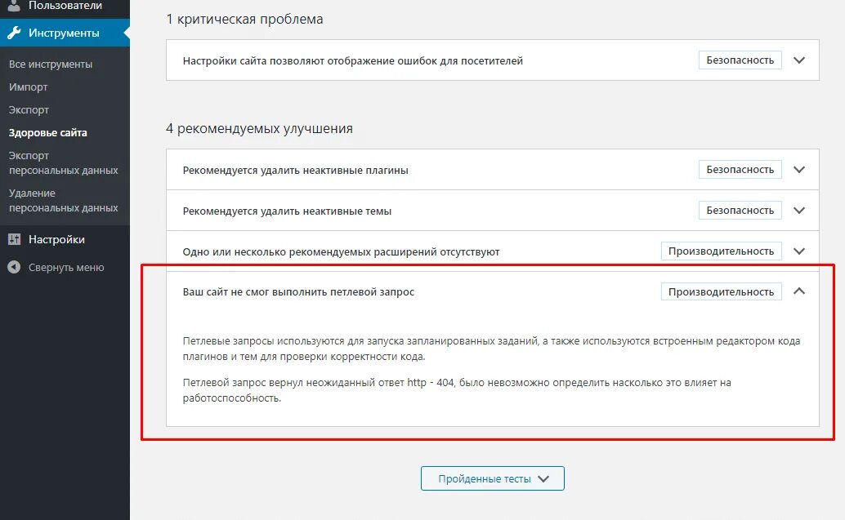The image size is (845, 520).
Task: Click the loopback request failure heading
Action: click(299, 292)
